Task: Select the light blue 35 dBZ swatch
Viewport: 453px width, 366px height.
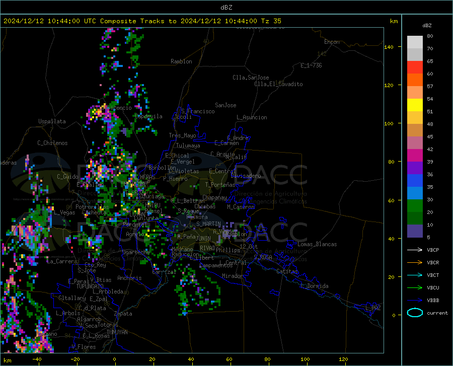Action: click(415, 193)
